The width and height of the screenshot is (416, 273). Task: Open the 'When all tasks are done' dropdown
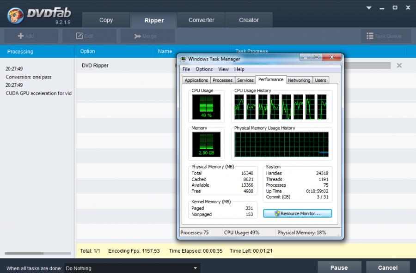132,268
